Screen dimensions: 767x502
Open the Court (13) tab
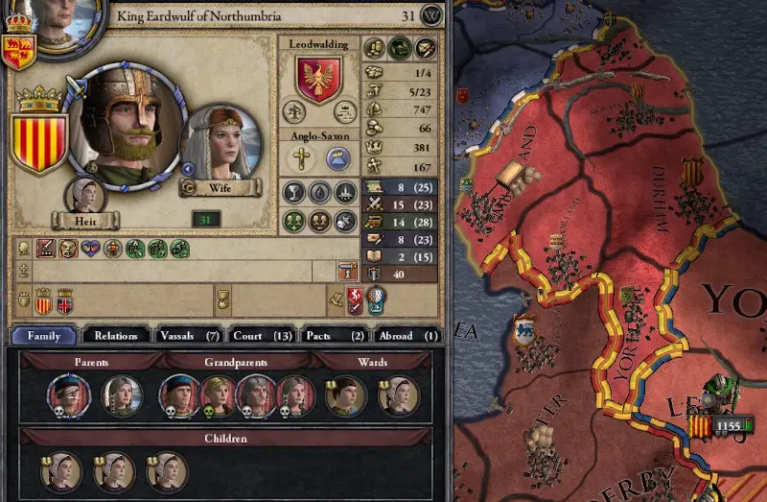click(263, 336)
